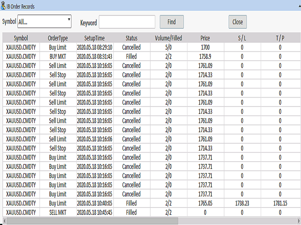Click the Volume/Filled column header
The image size is (301, 225).
[x=168, y=38]
